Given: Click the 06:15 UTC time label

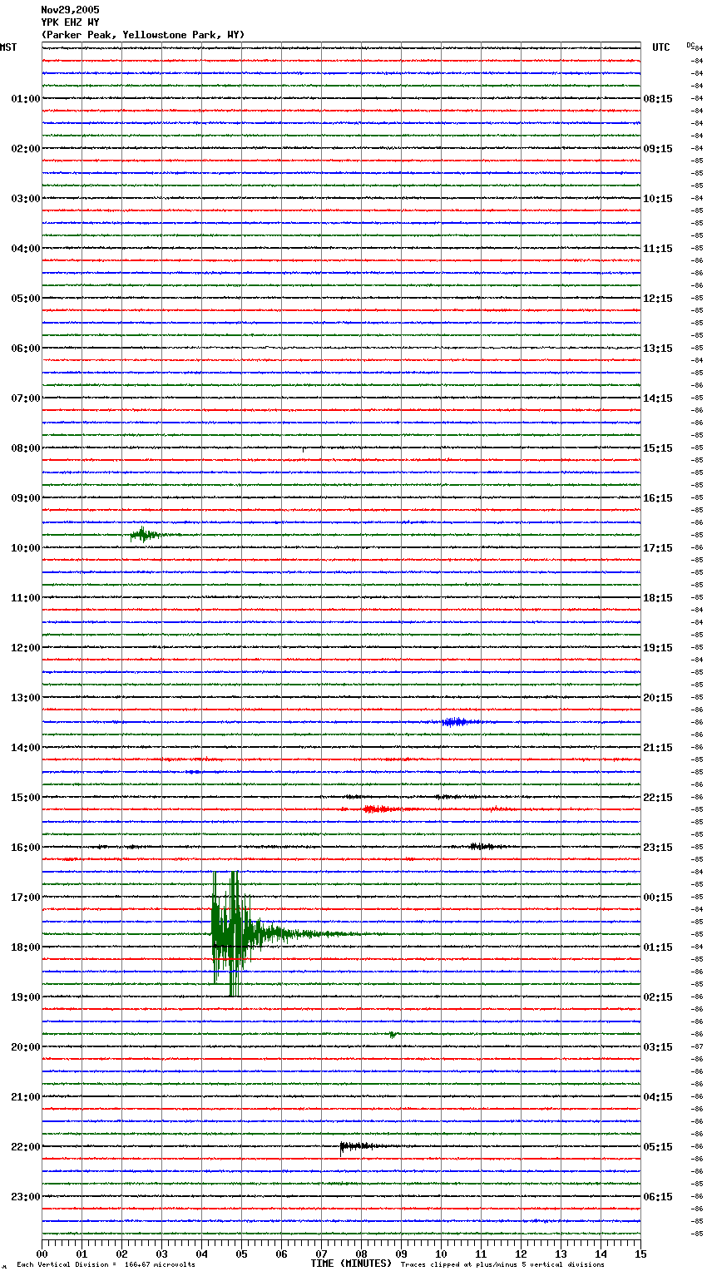Looking at the screenshot, I should click(x=658, y=1197).
